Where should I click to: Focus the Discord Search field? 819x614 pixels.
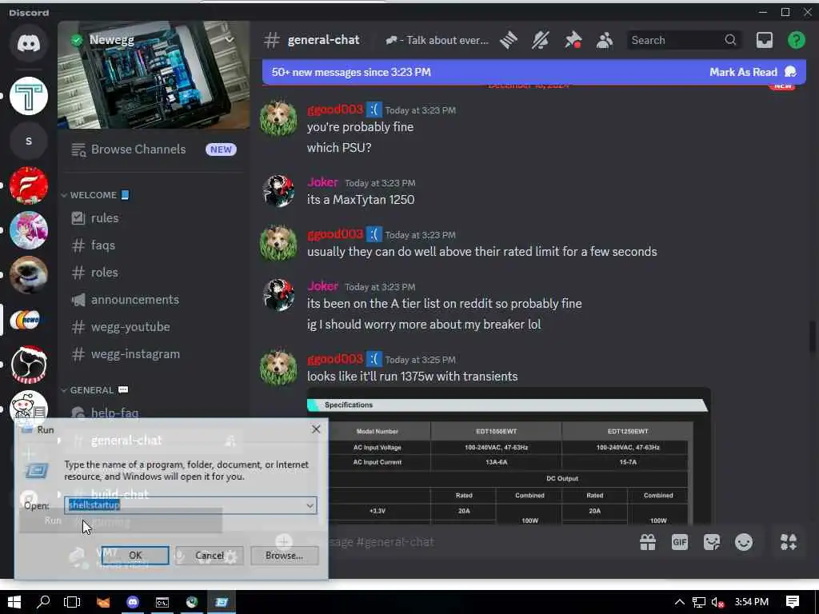[x=685, y=40]
